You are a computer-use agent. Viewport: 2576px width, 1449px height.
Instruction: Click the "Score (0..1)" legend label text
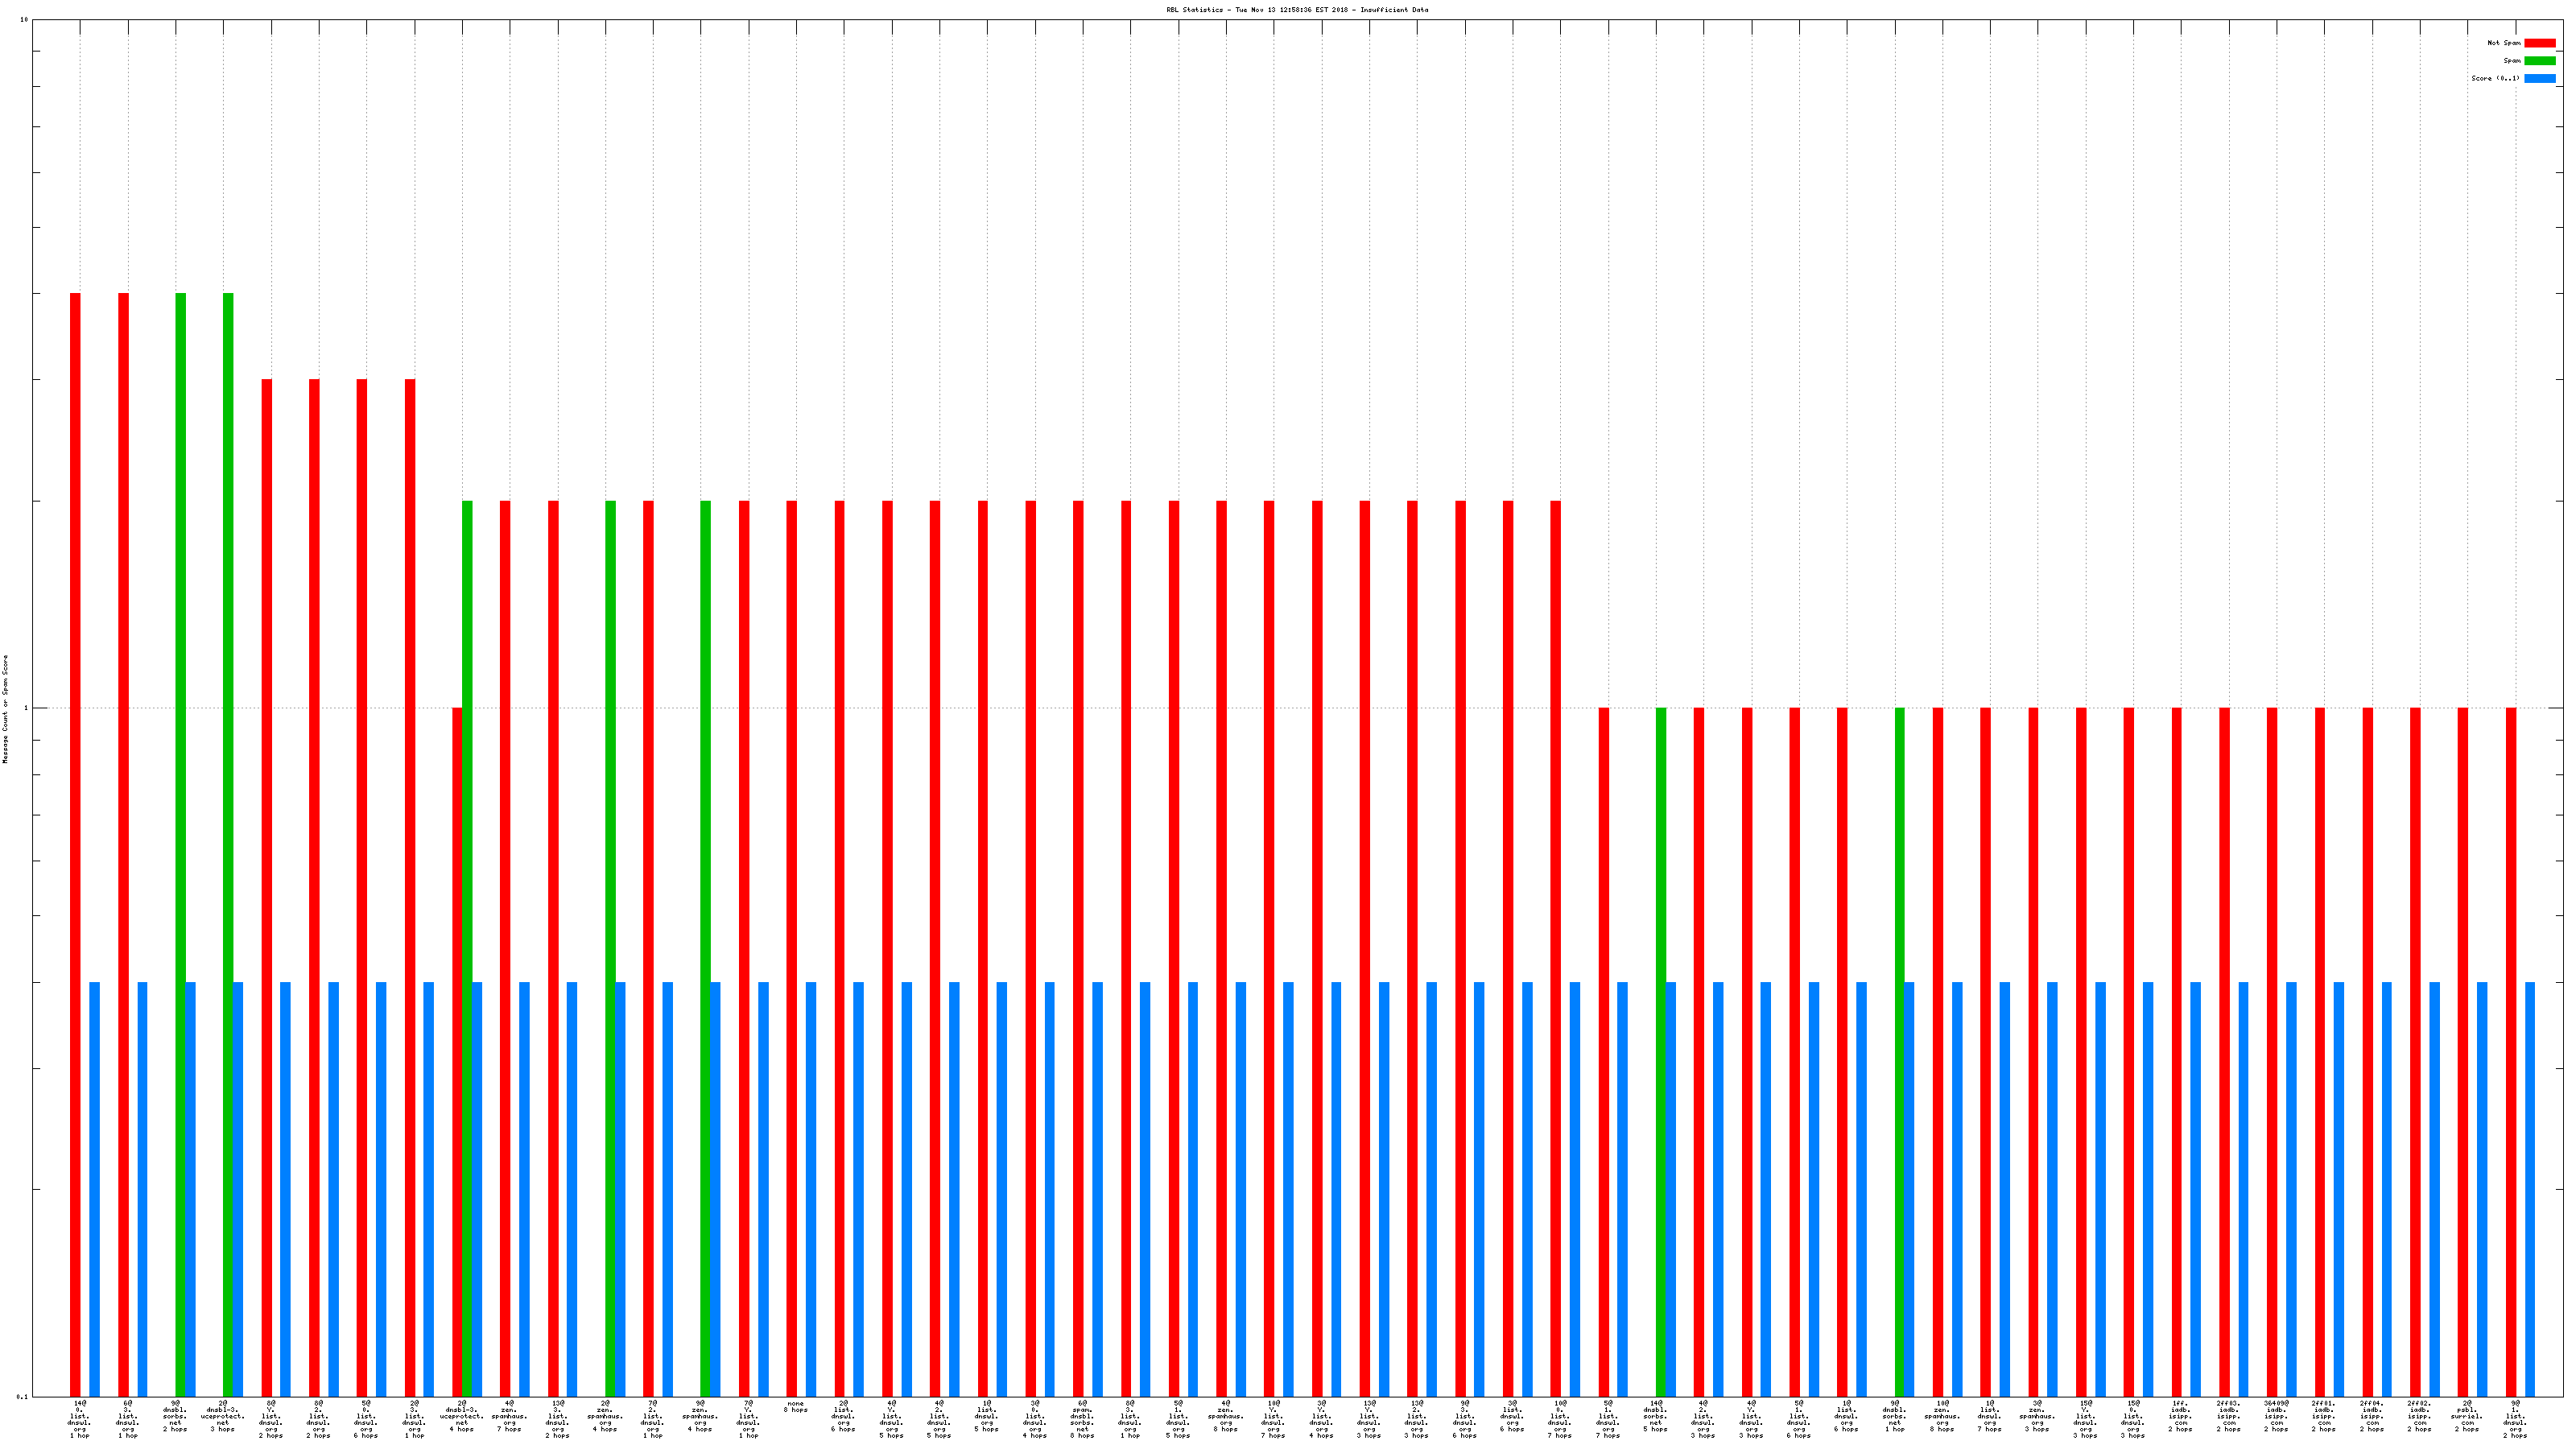[2495, 78]
